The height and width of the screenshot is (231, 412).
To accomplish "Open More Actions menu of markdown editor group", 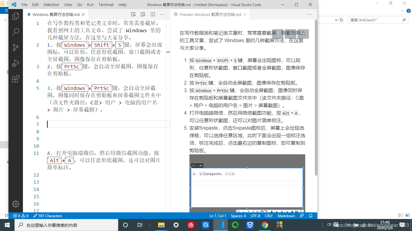I will click(x=162, y=14).
